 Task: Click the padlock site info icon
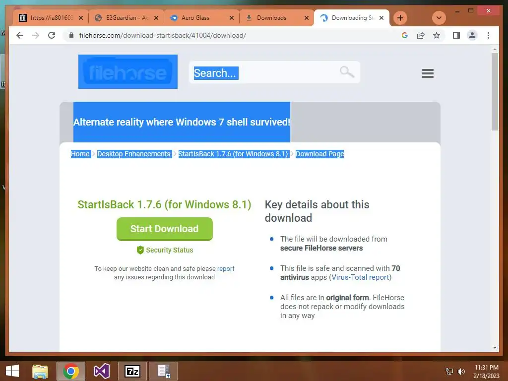pyautogui.click(x=71, y=35)
